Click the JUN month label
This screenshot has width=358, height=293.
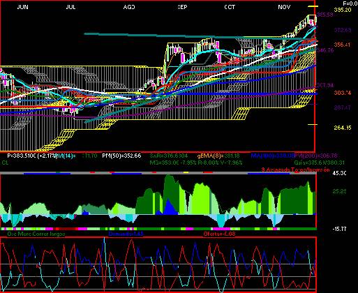[23, 7]
